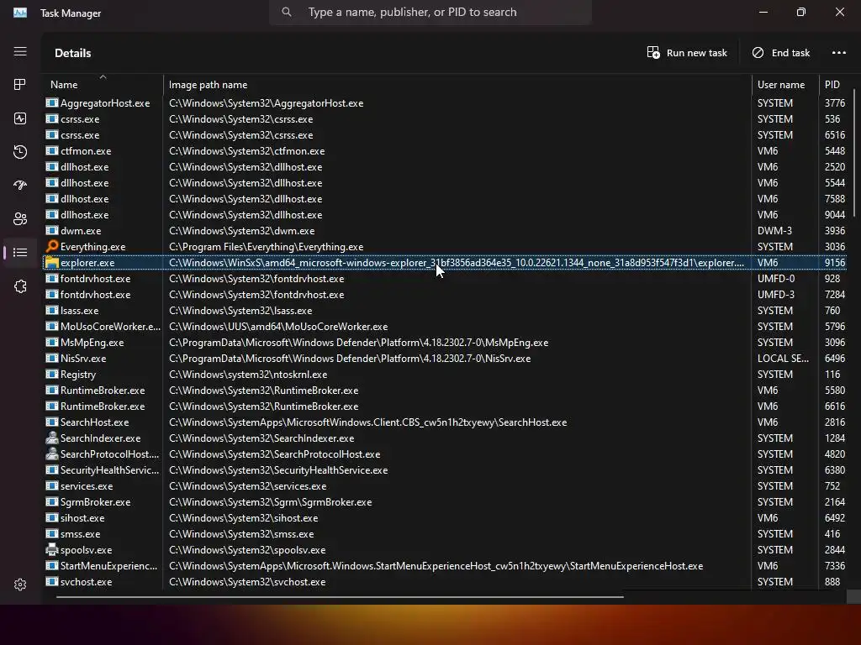Click the LOCAL SE... user name cell
The height and width of the screenshot is (645, 861).
783,358
